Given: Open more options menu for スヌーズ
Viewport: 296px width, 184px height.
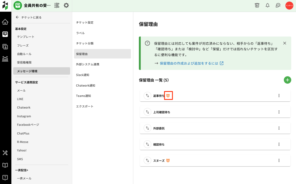Looking at the screenshot, I should tap(279, 160).
